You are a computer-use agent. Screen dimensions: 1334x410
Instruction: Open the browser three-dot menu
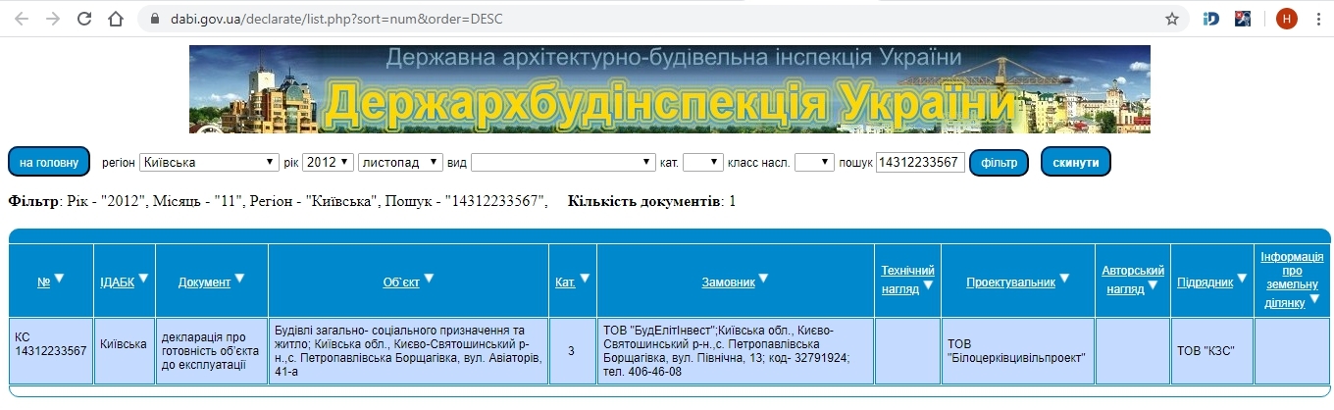point(1317,19)
